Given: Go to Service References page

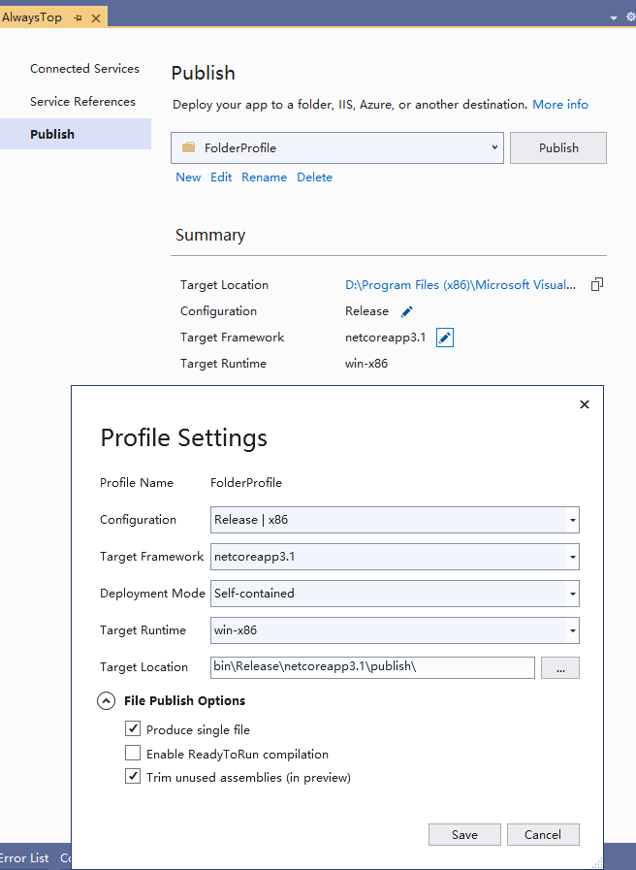Looking at the screenshot, I should point(82,102).
